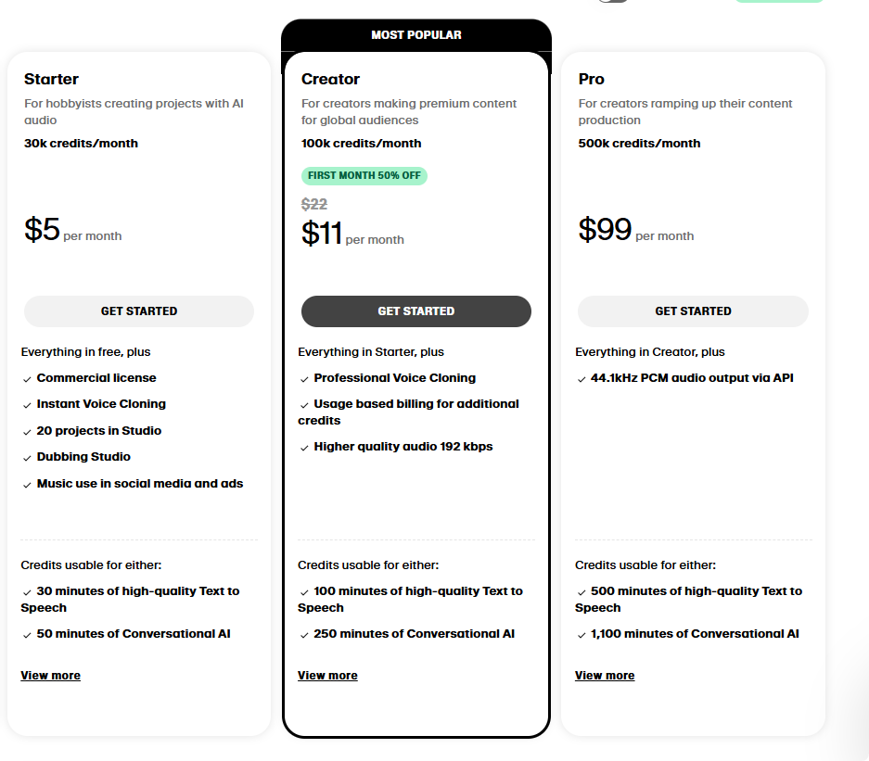
Task: Click the checkmark for Higher quality audio 192 kbps
Action: [x=304, y=448]
